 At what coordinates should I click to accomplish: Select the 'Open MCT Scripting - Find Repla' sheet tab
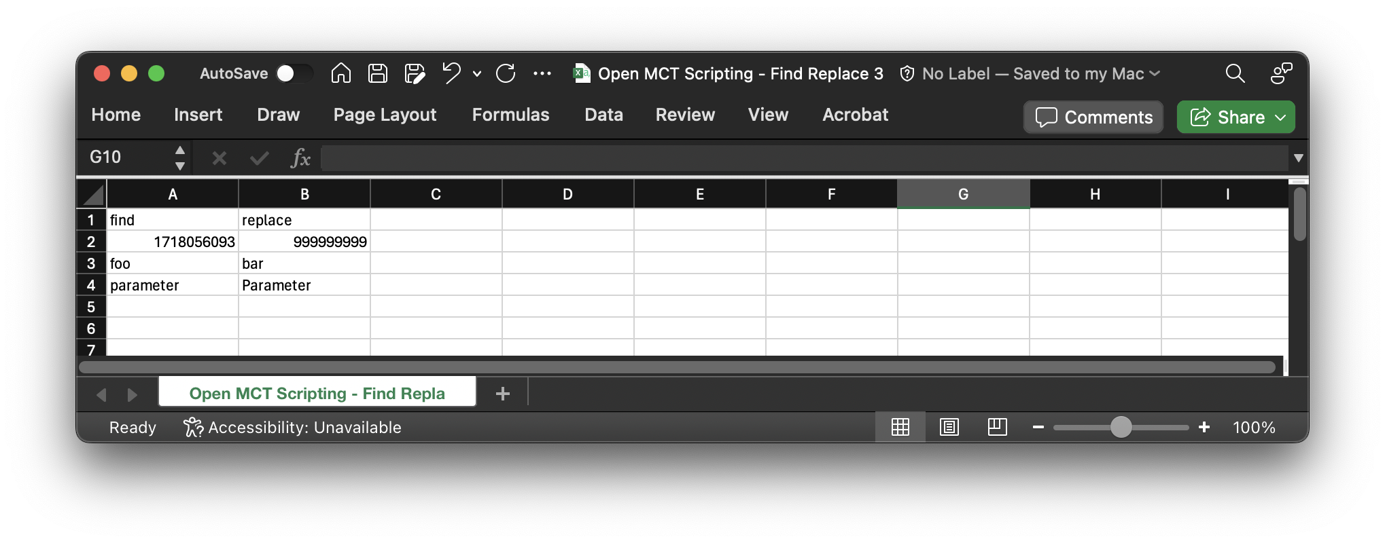pos(317,393)
